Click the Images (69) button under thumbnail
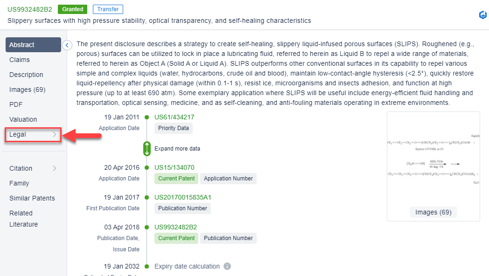489x276 pixels. 433,212
